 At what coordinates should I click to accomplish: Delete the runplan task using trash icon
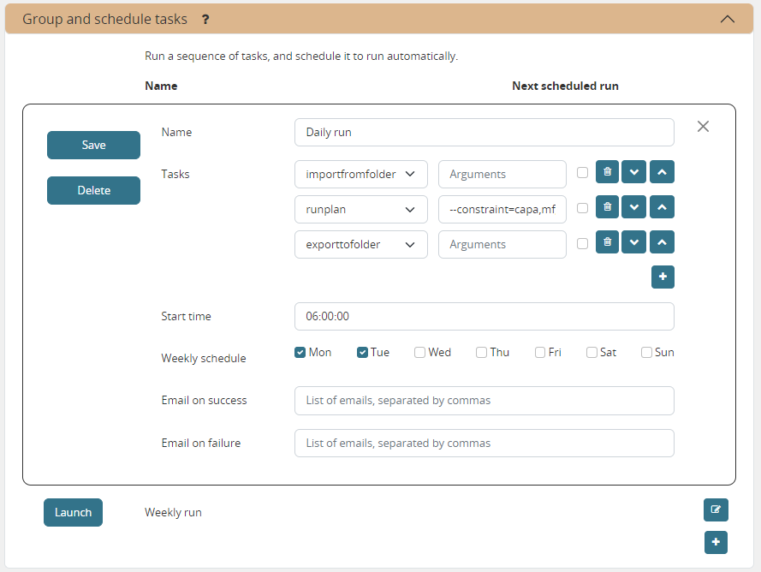click(x=607, y=207)
